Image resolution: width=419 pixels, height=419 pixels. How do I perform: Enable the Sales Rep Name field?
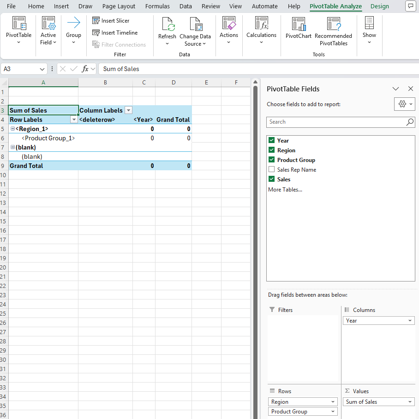[271, 170]
